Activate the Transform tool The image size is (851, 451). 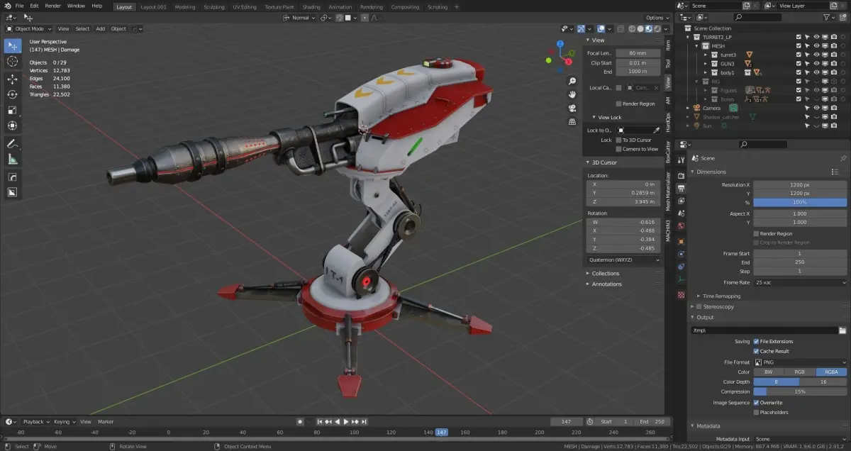(12, 126)
